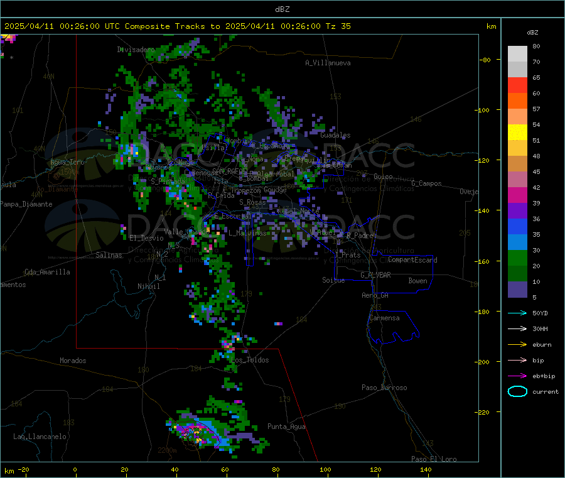
Task: Click the A_Villanueva location label
Action: (x=328, y=63)
